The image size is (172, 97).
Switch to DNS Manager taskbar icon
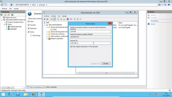point(41,95)
